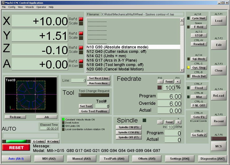
Task: Open the Wizards menu
Action: (x=30, y=7)
